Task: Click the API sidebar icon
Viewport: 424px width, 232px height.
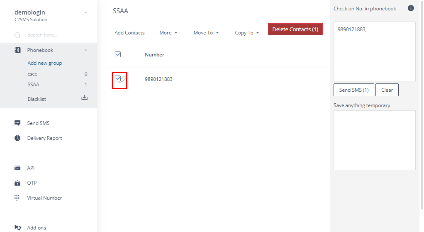Action: click(17, 168)
